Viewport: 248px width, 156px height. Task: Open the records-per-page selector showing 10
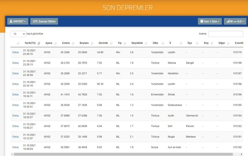[x=18, y=34]
